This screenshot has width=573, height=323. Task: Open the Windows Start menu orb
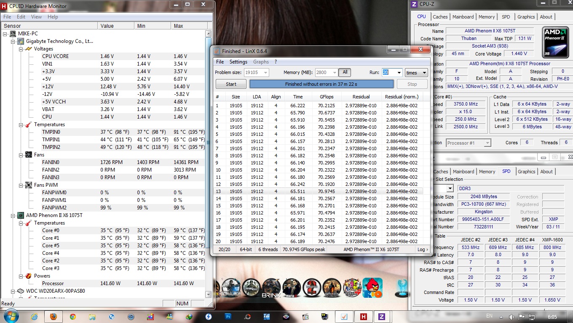coord(11,316)
